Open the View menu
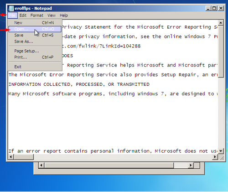The height and width of the screenshot is (192, 228). click(x=52, y=16)
